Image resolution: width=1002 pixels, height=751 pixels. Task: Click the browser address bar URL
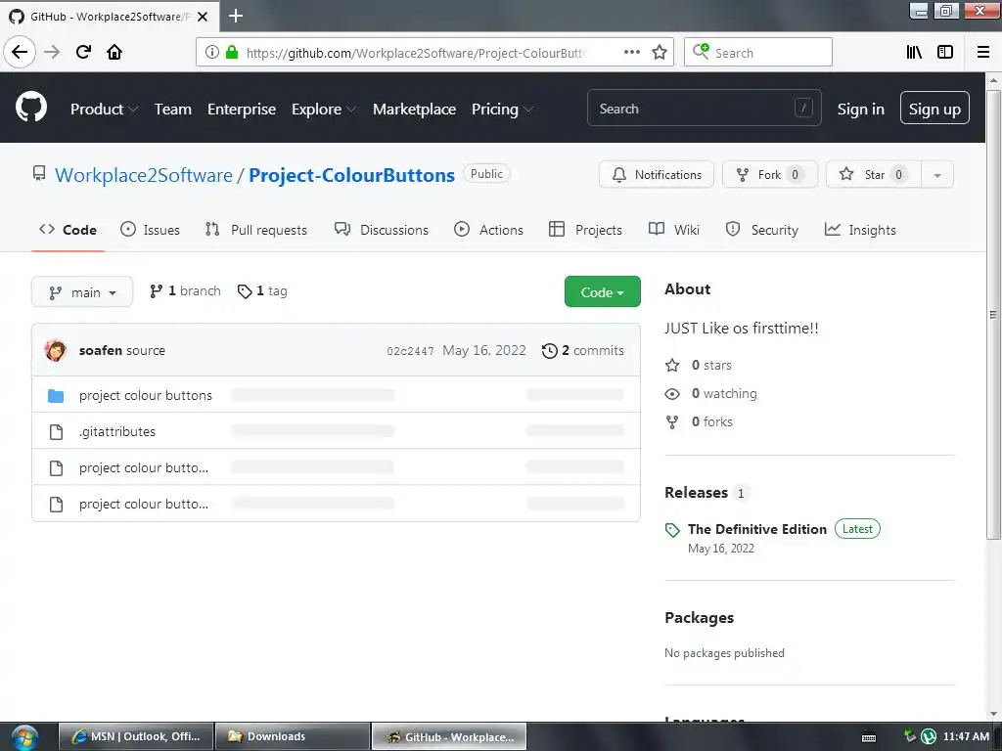click(x=417, y=53)
